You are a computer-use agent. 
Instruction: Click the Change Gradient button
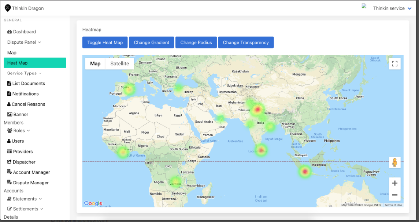pyautogui.click(x=152, y=43)
